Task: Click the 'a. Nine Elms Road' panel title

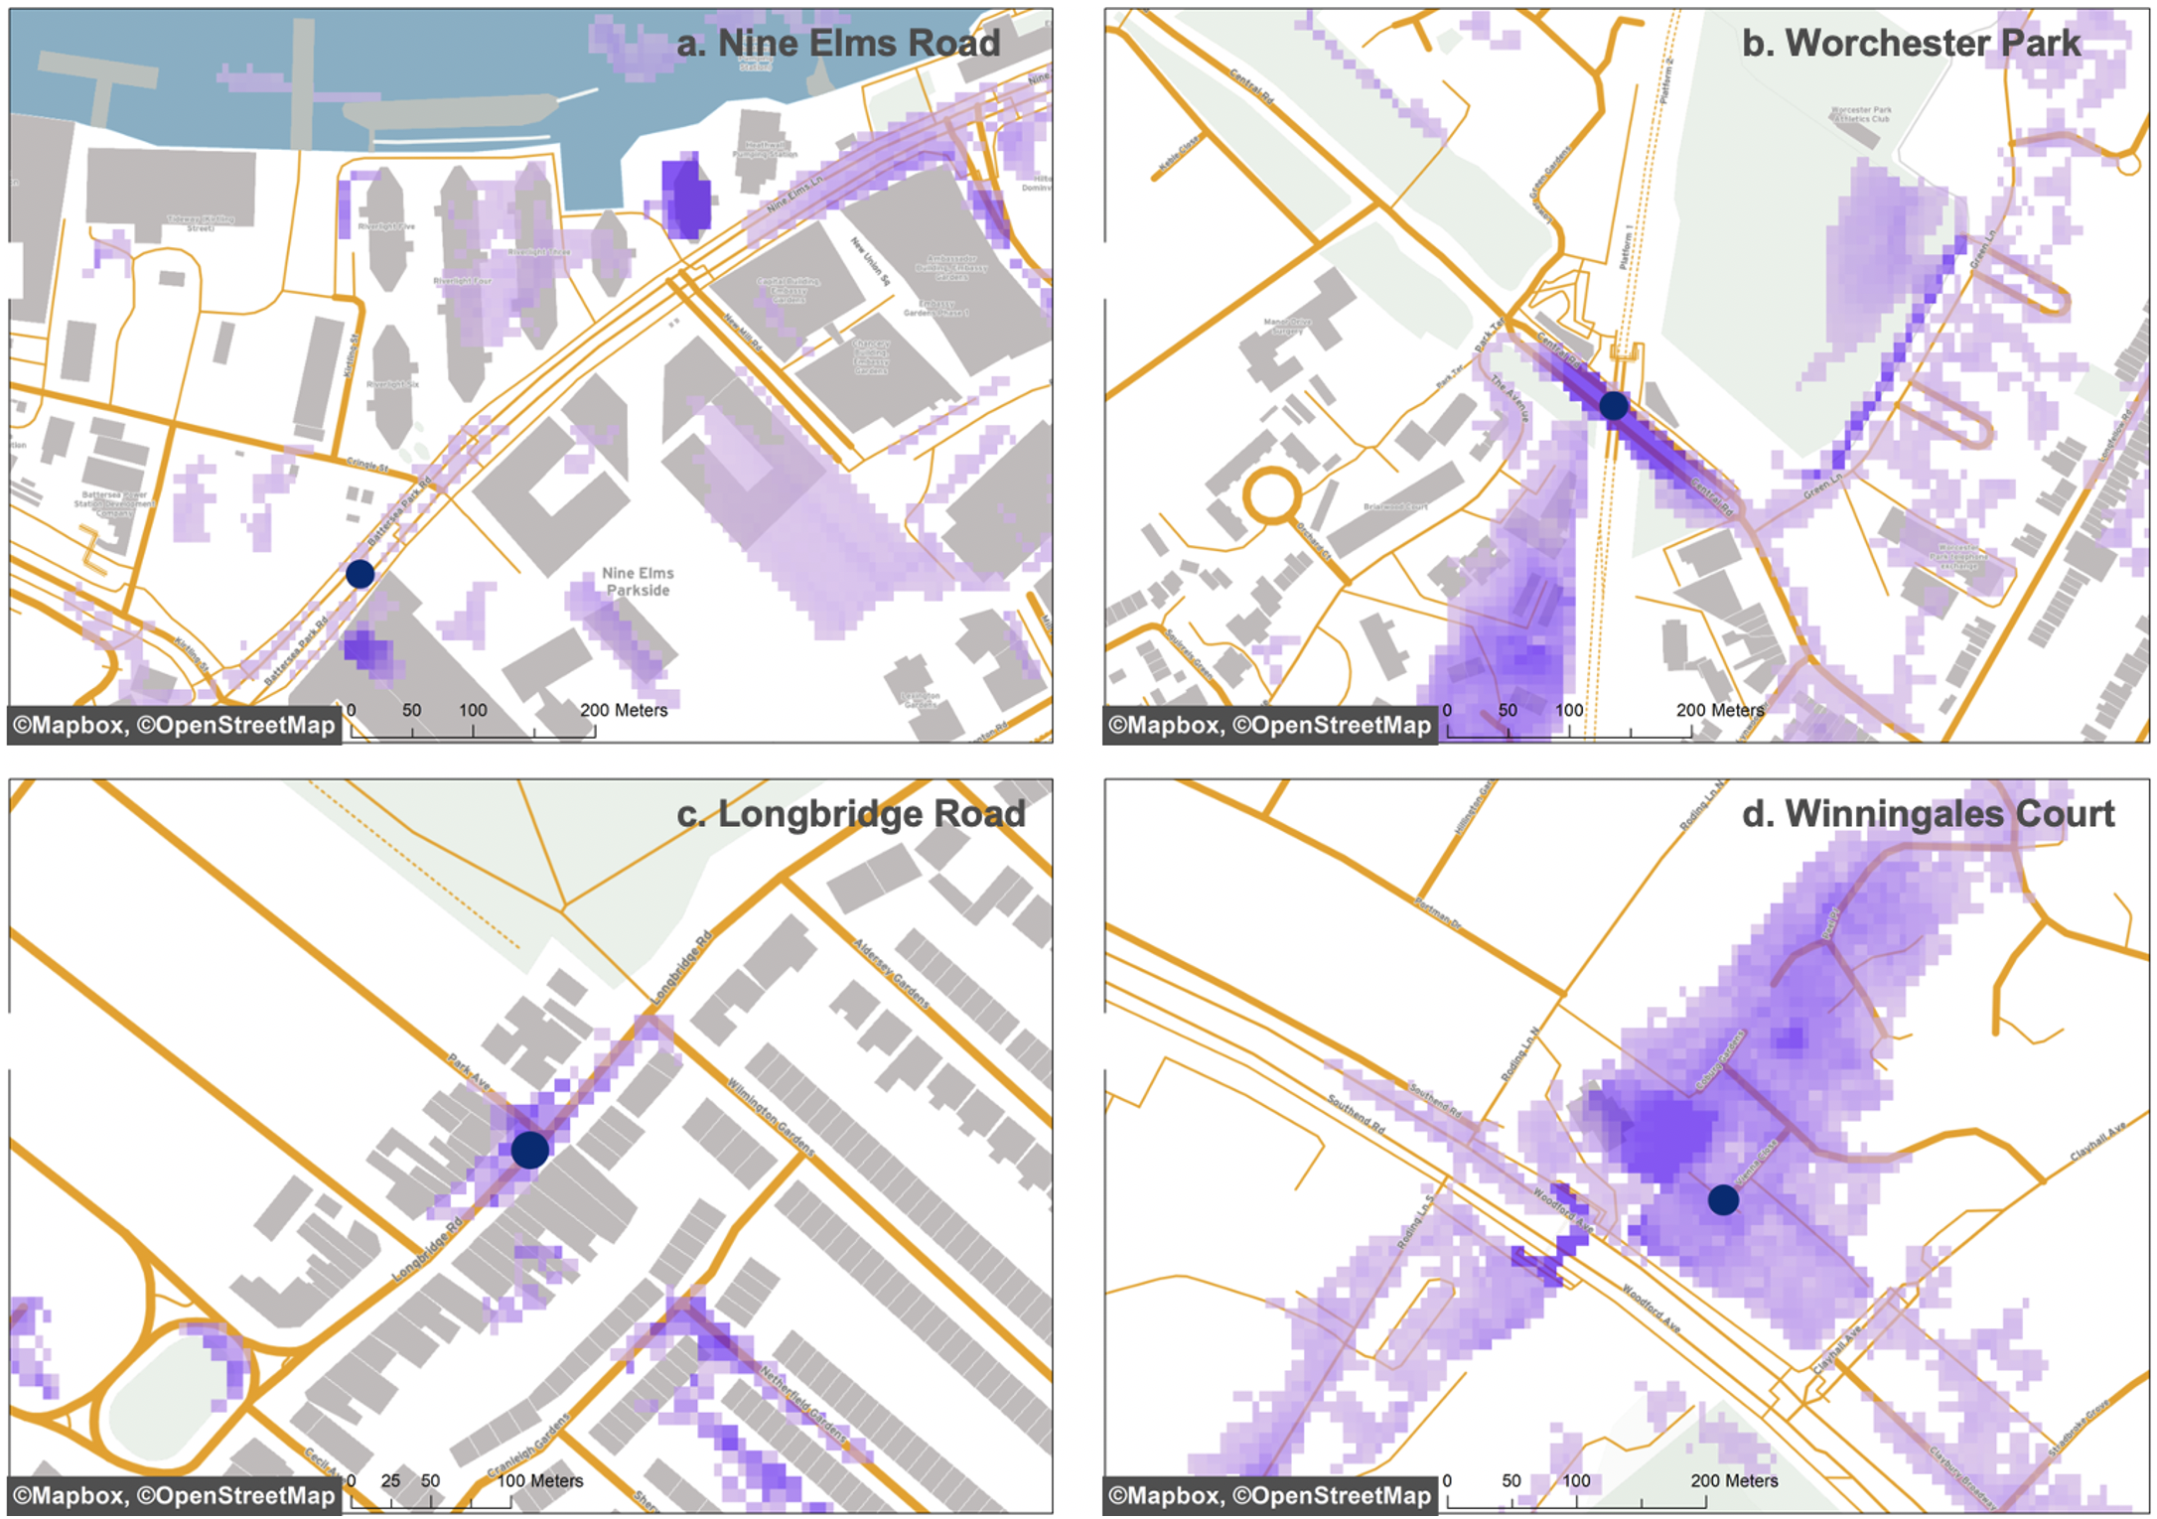Action: 837,43
